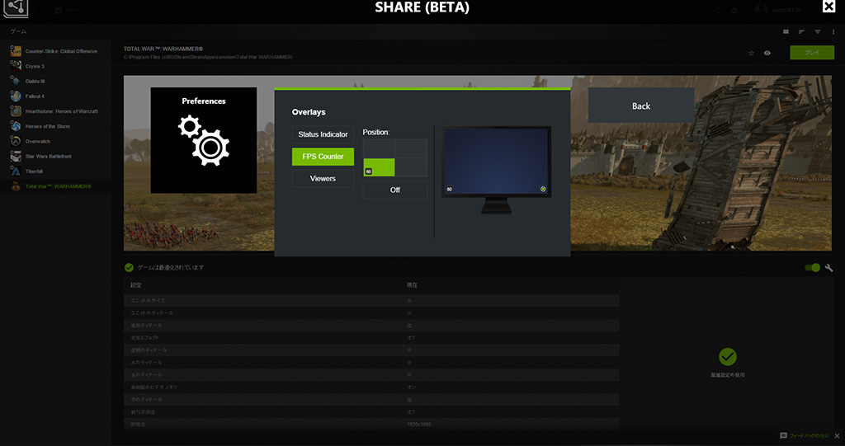This screenshot has height=446, width=845.
Task: Select Counter-Strike: Global Offensive in list
Action: click(x=61, y=51)
